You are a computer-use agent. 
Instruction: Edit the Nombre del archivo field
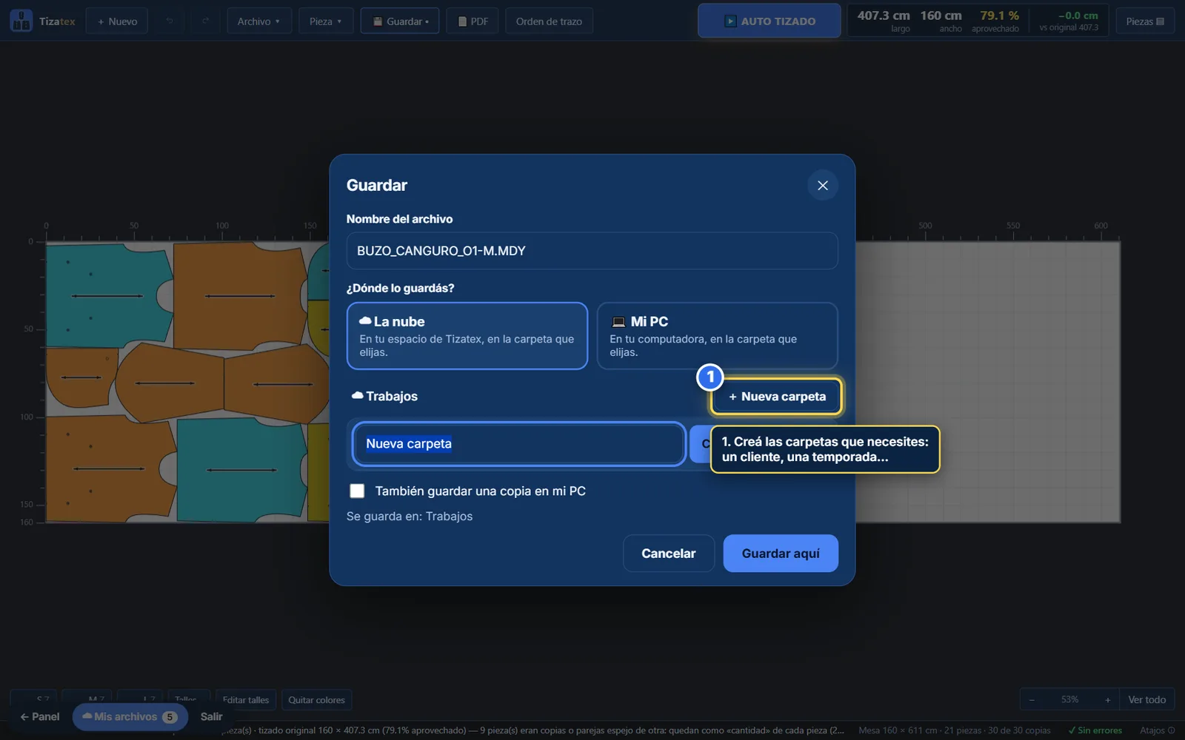(592, 251)
